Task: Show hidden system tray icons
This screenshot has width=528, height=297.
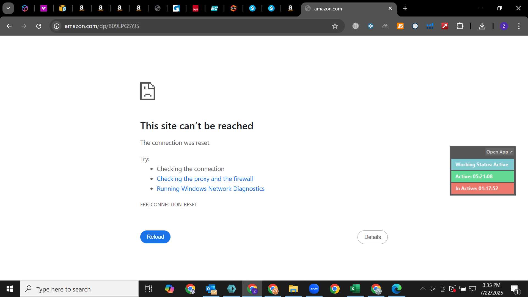Action: tap(423, 289)
